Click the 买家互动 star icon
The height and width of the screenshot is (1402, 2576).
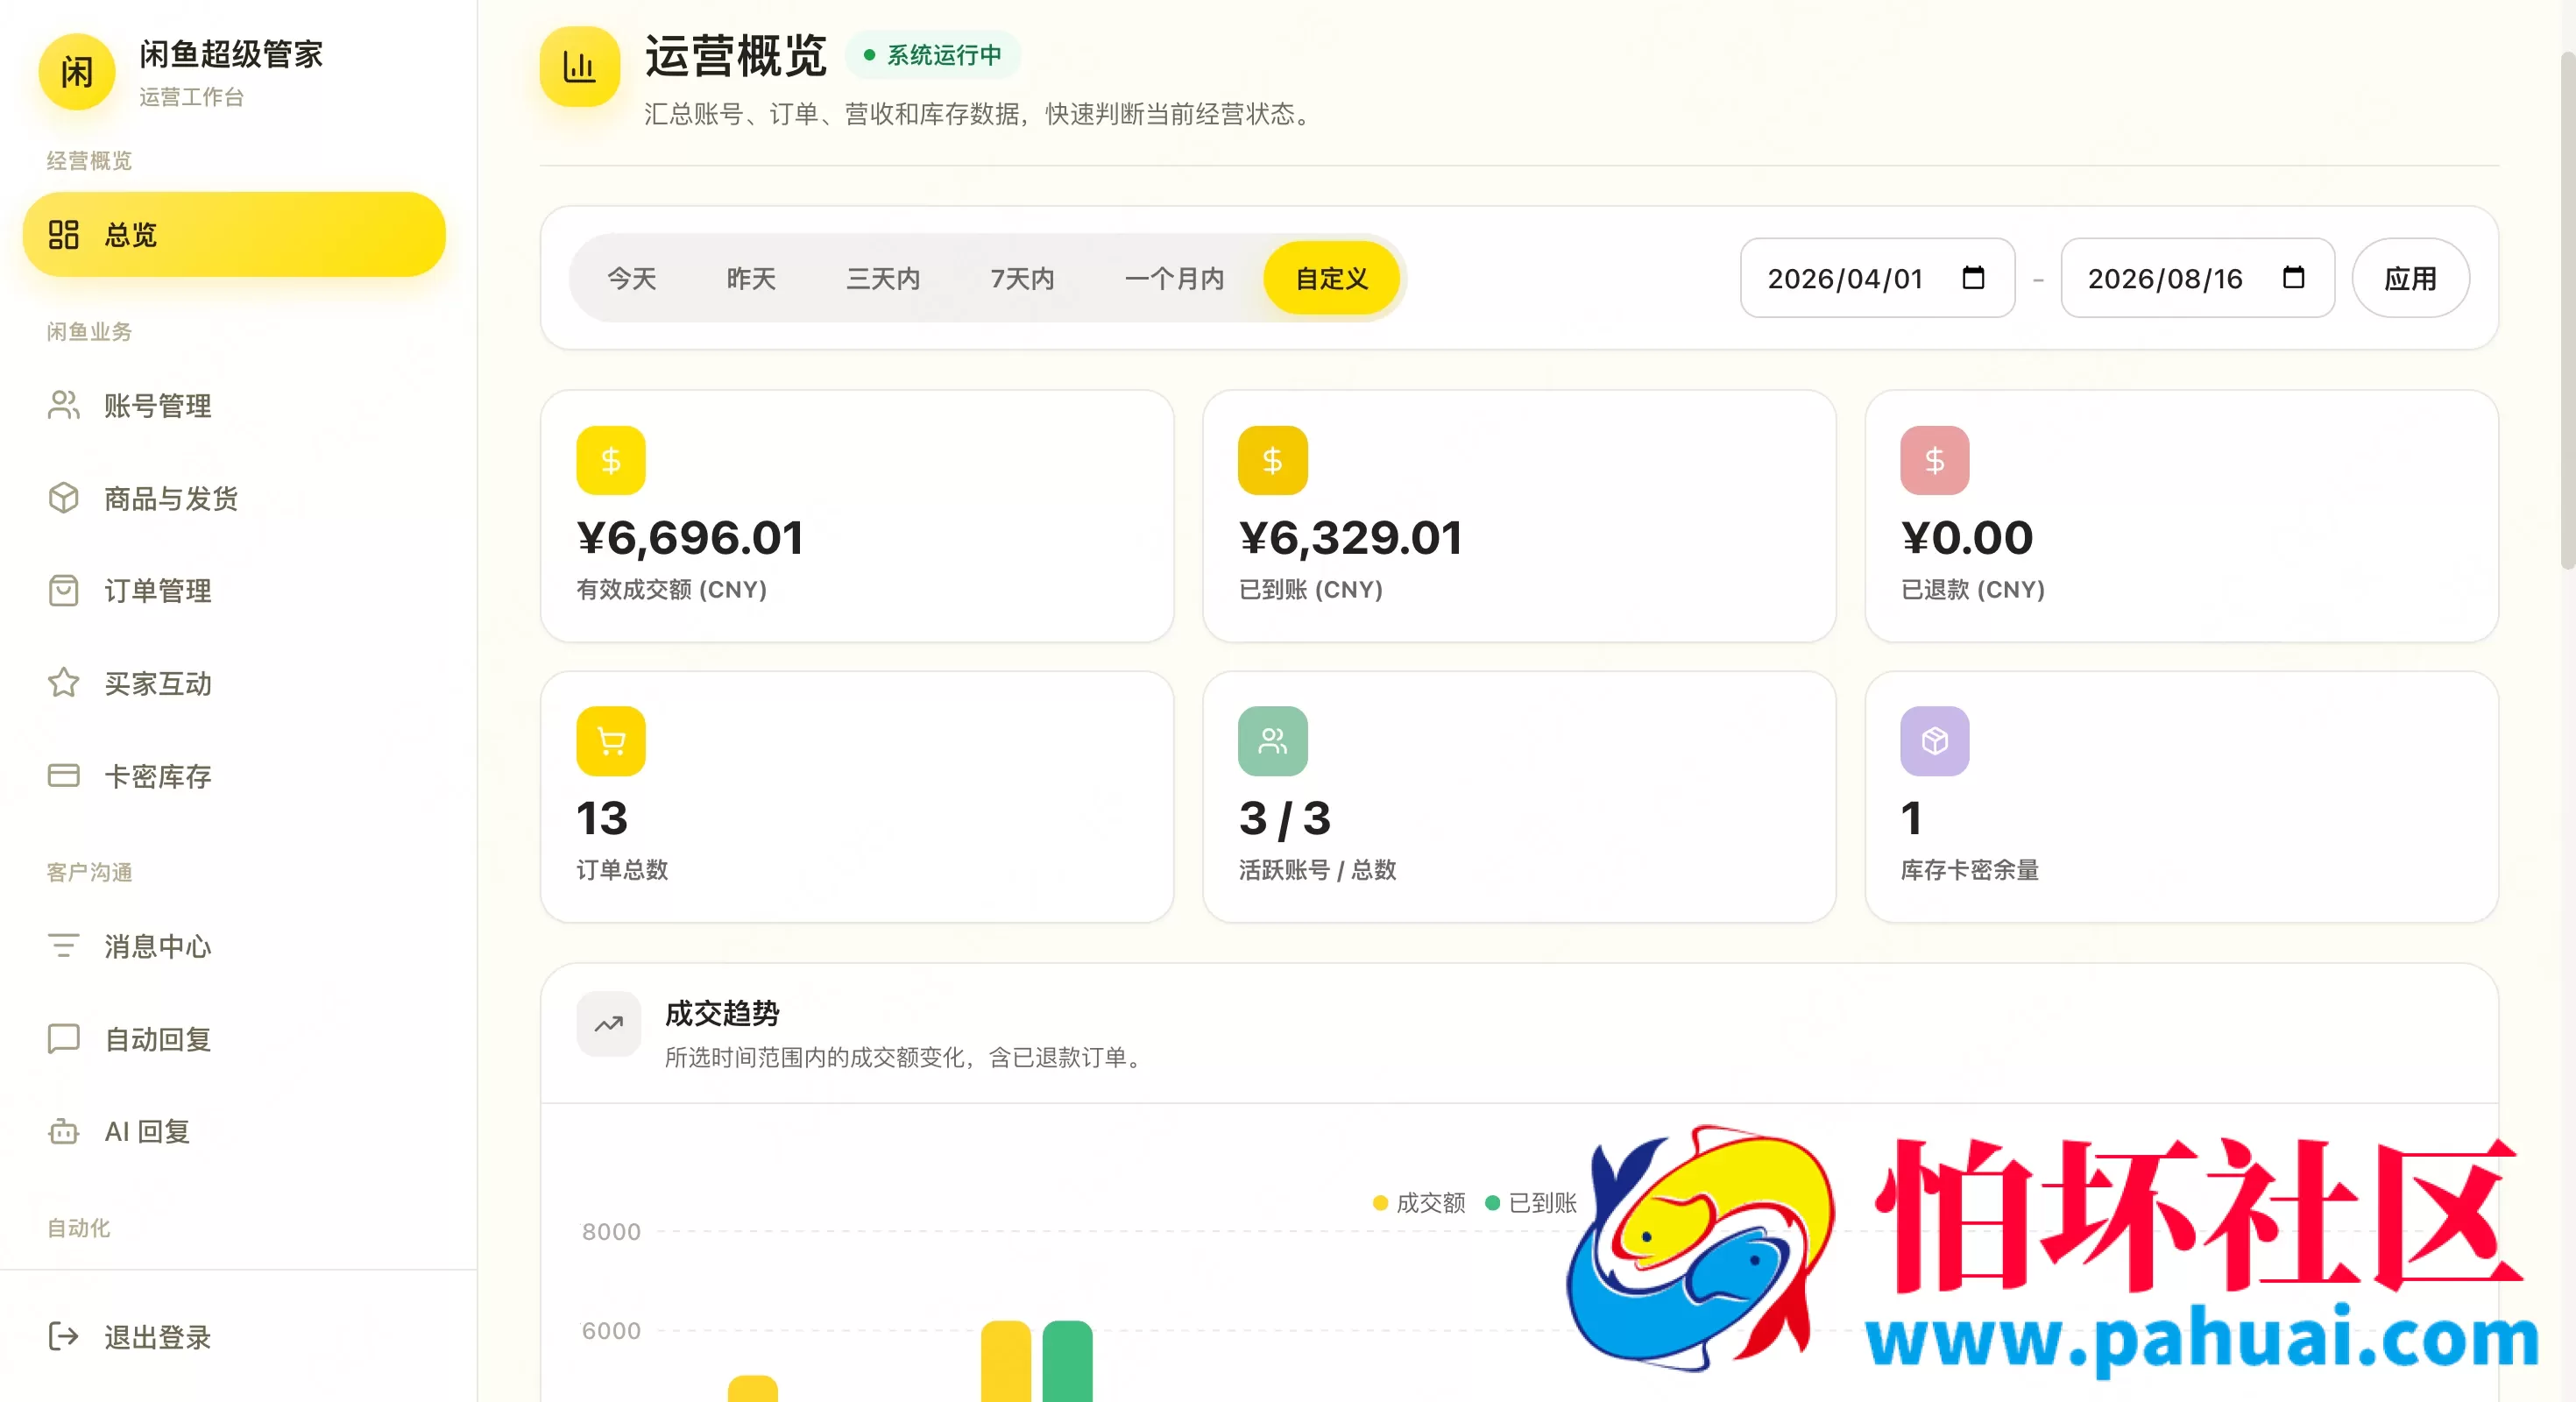(x=63, y=683)
